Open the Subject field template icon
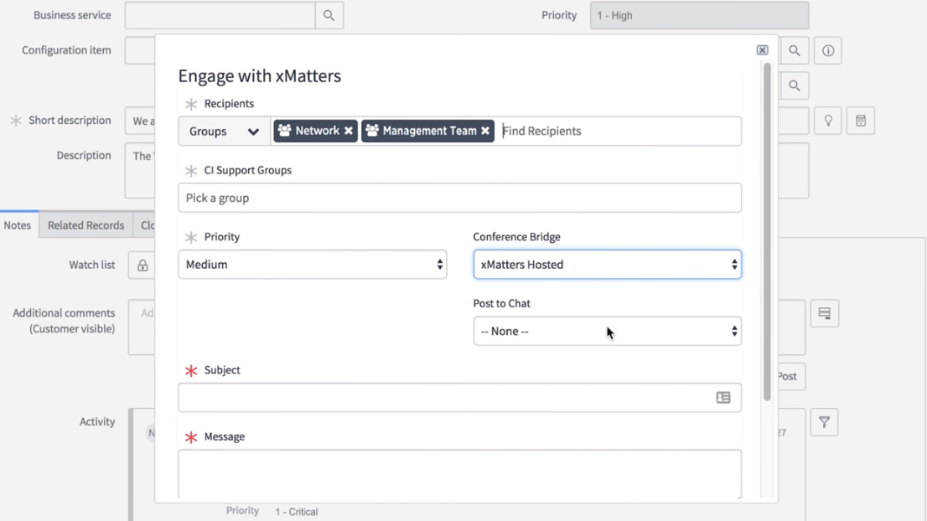 [723, 398]
